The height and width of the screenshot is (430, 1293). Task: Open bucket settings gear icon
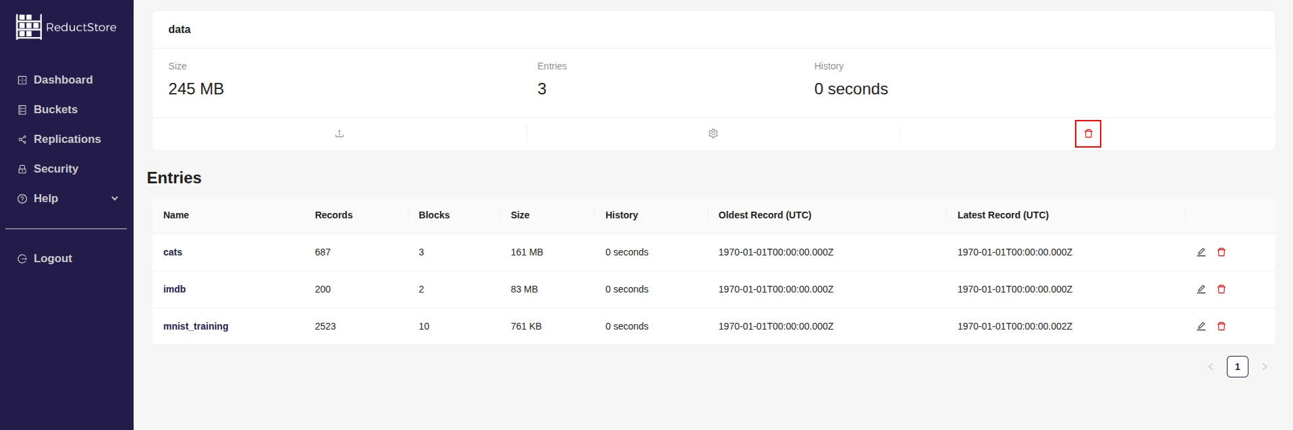click(x=713, y=133)
